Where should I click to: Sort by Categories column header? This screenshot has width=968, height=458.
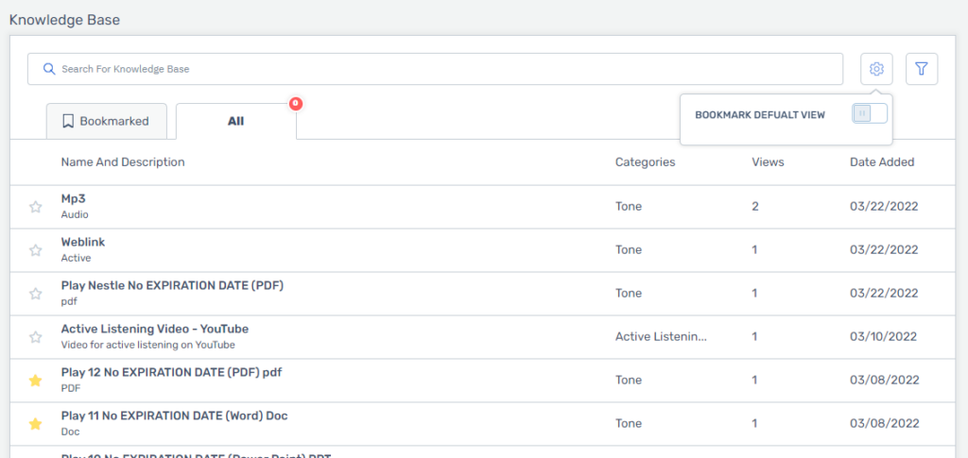(645, 162)
